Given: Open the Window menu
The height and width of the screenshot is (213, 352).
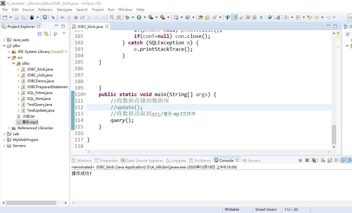Looking at the screenshot, I should pyautogui.click(x=125, y=10).
